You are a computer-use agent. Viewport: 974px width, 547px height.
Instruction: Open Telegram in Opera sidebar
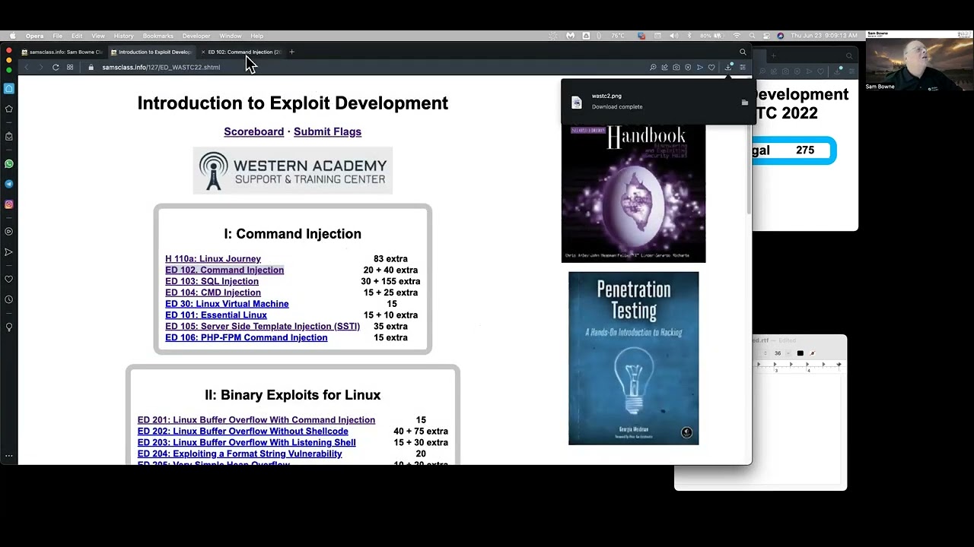click(x=9, y=184)
